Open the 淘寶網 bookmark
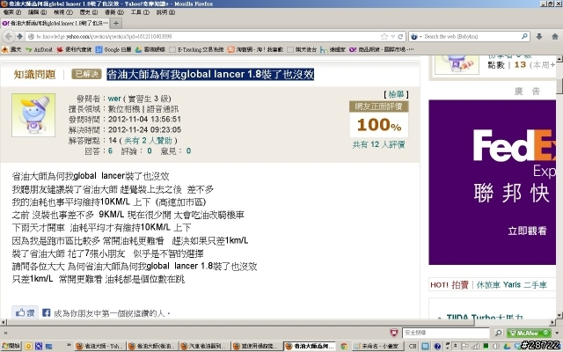Viewport: 563px width, 352px height. 256,49
